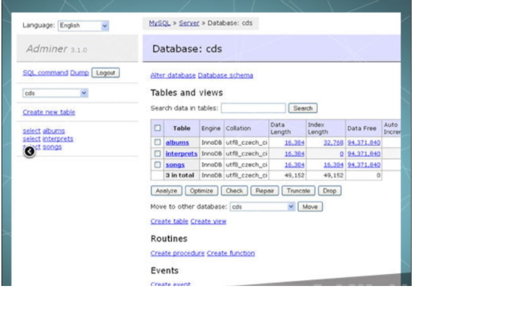The height and width of the screenshot is (327, 523).
Task: Open the SQL command link
Action: [x=46, y=72]
